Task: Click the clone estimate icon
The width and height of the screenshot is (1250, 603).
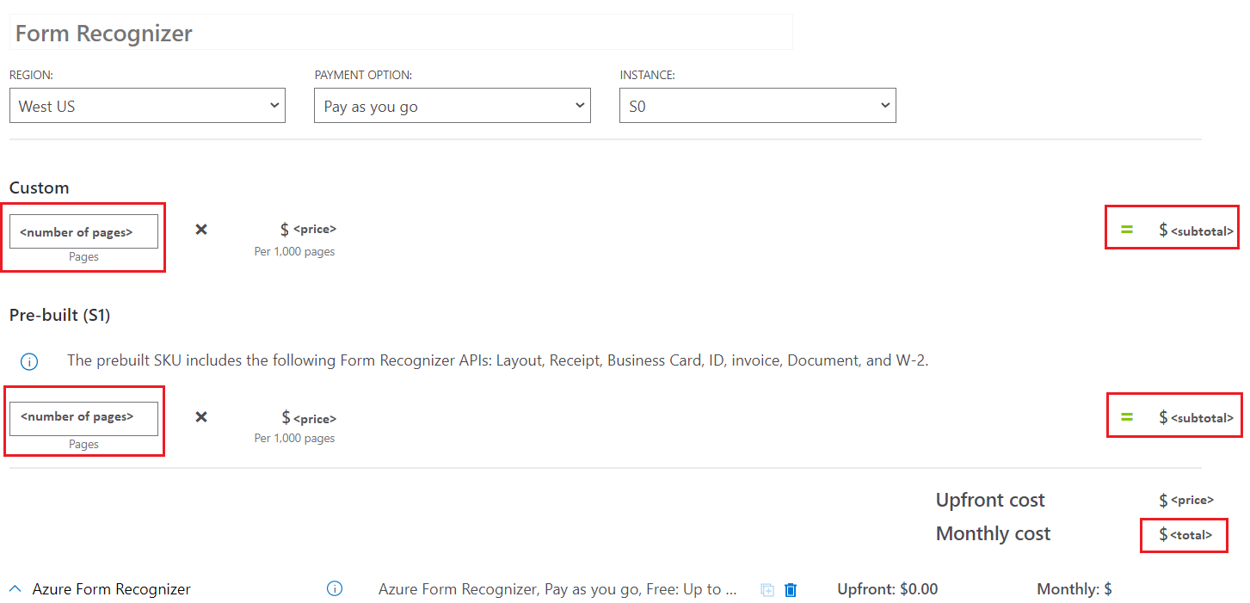Action: click(x=767, y=590)
